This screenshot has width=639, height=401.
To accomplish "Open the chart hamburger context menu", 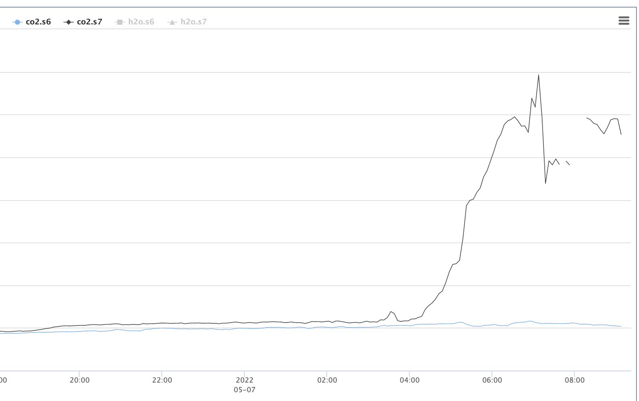I will point(623,21).
